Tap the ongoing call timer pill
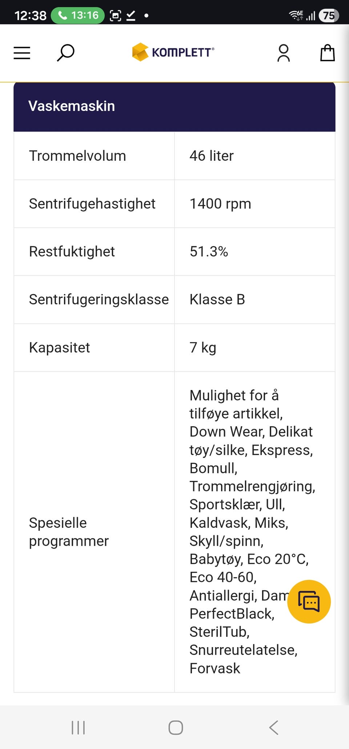 78,15
